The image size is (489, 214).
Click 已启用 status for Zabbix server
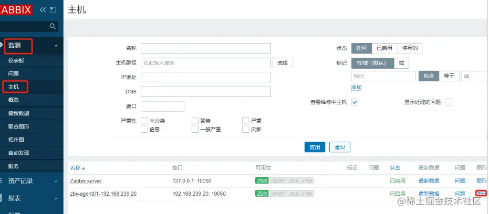[x=398, y=181]
